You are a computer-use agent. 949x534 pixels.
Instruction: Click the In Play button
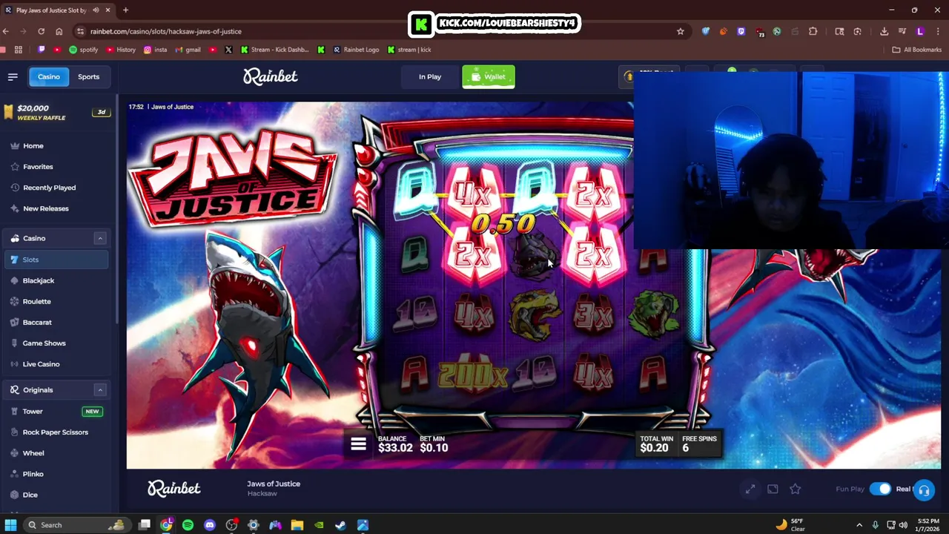coord(429,76)
